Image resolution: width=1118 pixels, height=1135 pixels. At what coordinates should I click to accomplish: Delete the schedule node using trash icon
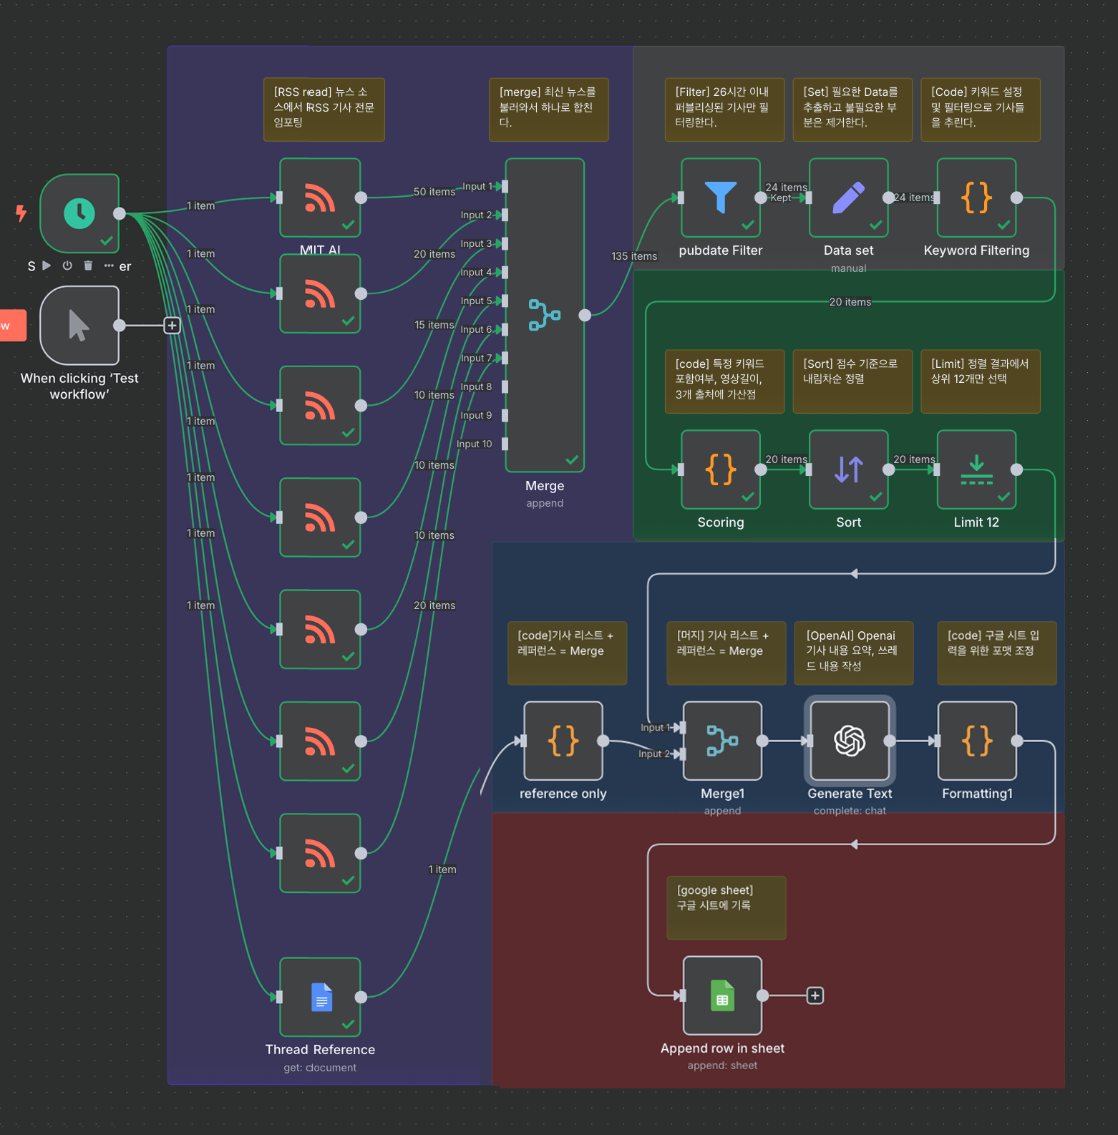coord(88,266)
